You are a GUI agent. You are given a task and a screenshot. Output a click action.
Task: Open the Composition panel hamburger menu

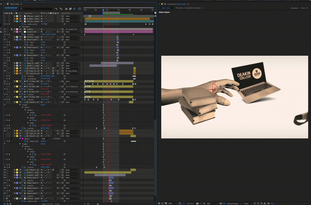pyautogui.click(x=188, y=4)
